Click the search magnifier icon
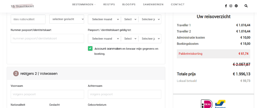 (x=246, y=6)
